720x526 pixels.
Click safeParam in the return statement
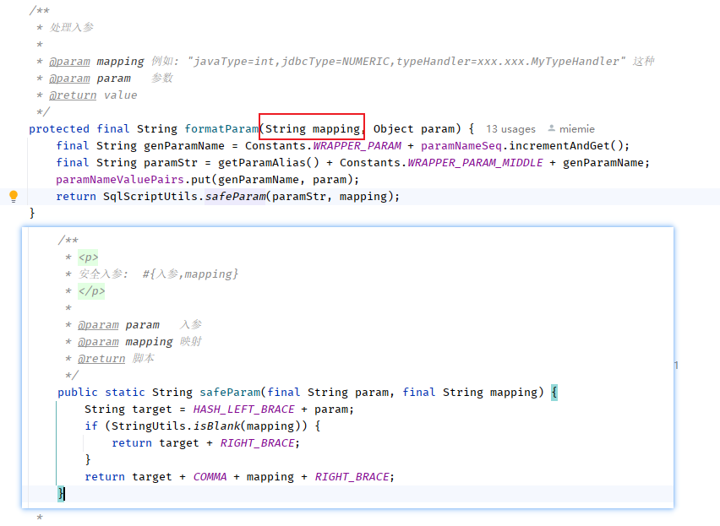click(x=235, y=196)
